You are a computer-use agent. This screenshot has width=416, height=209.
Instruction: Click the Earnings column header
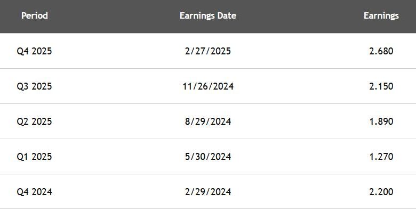381,15
